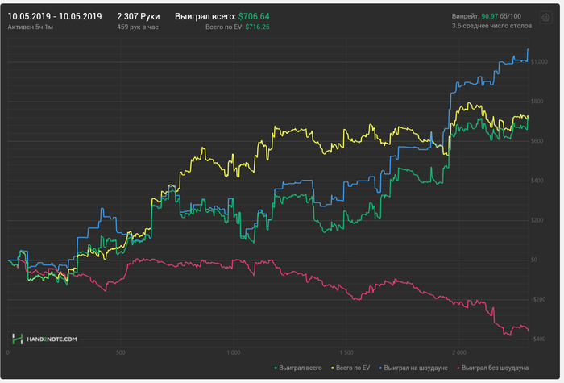Viewport: 564px width, 383px height.
Task: Click the -$400 y-axis label
Action: coord(538,339)
